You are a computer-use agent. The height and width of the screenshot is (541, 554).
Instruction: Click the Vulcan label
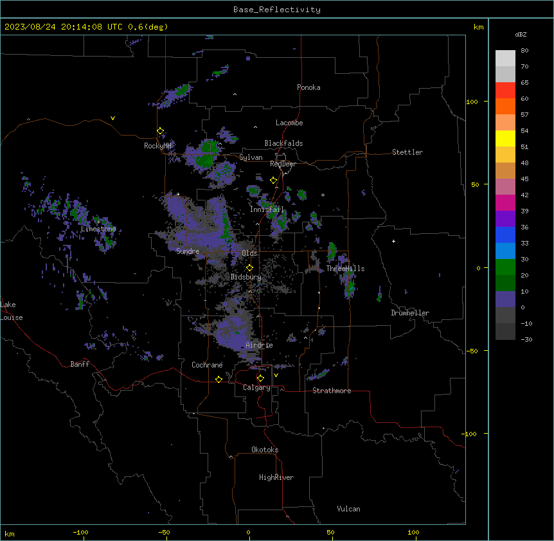(349, 509)
